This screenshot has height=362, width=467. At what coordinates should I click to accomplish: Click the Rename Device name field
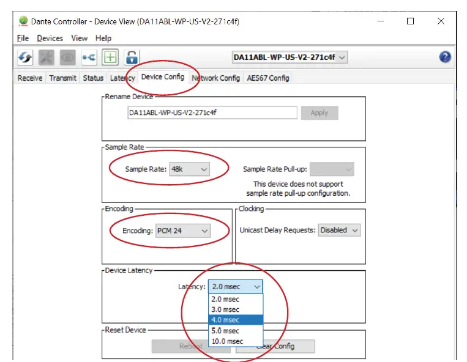click(x=212, y=113)
